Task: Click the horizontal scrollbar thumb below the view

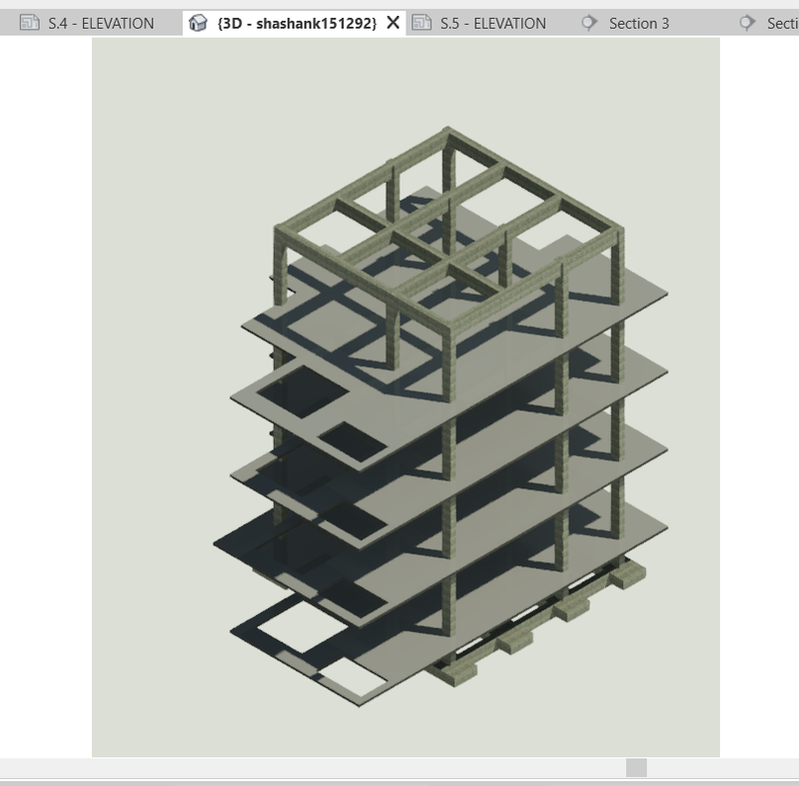Action: (x=636, y=768)
